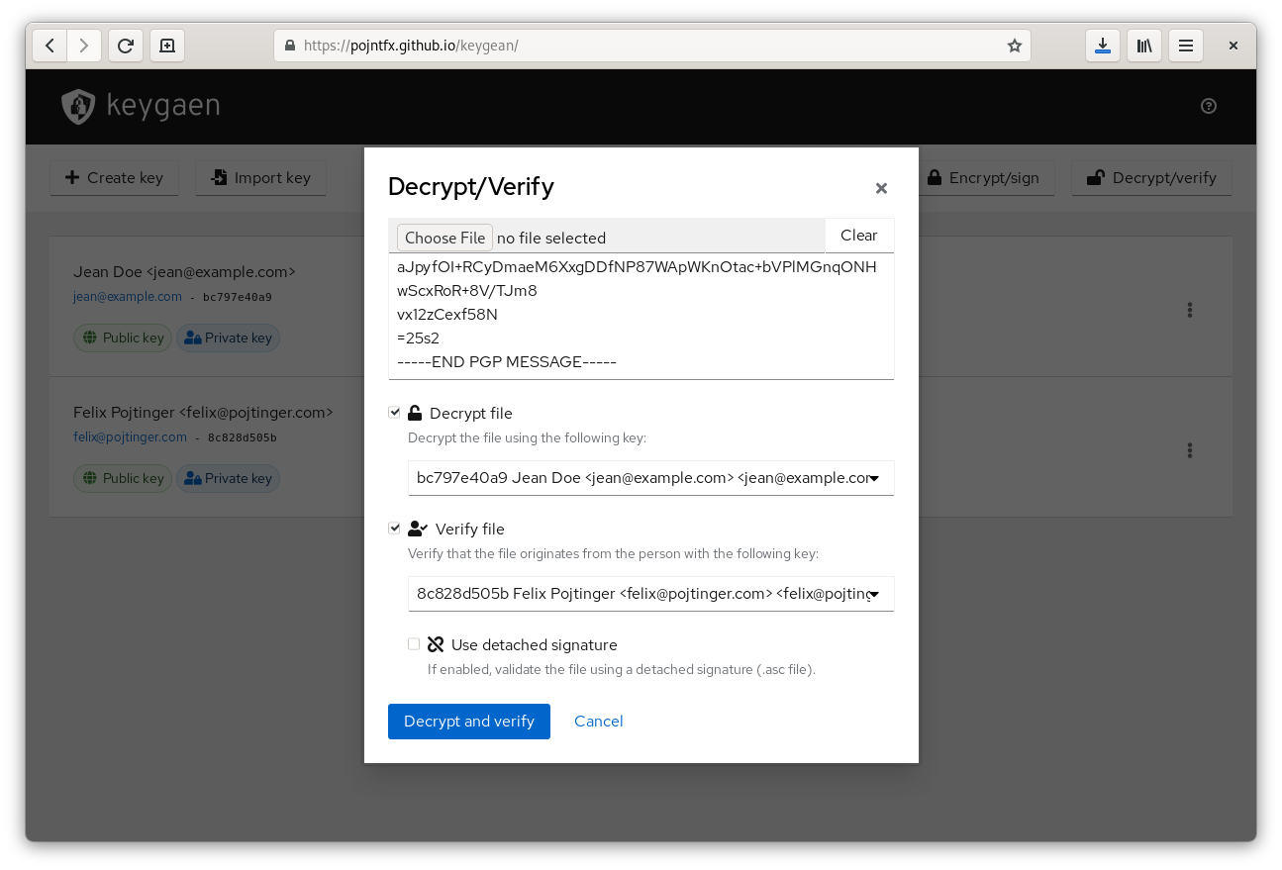Image resolution: width=1282 pixels, height=870 pixels.
Task: Open the three-dot menu for the Felix Pojtinger key
Action: [x=1190, y=450]
